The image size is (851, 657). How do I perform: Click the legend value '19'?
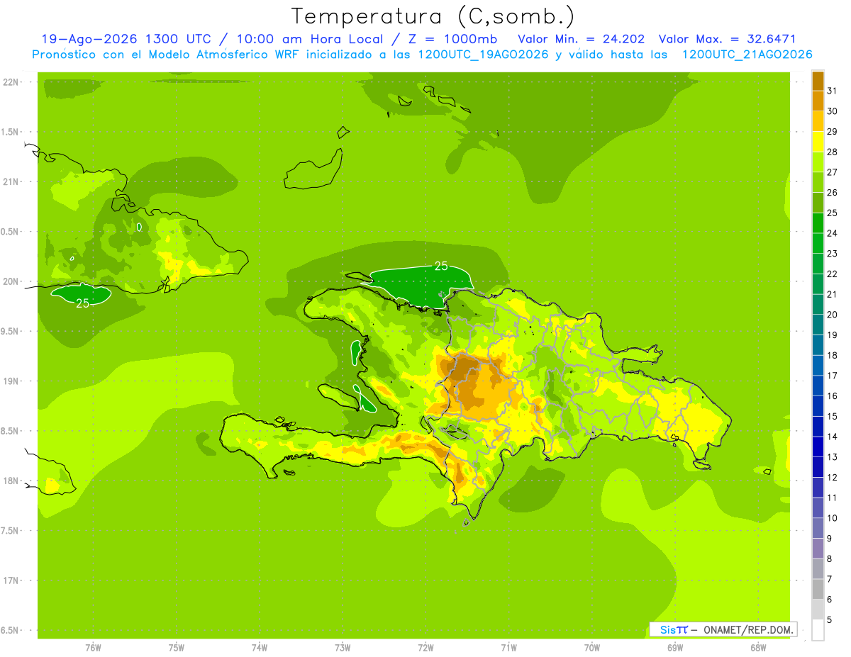(833, 335)
